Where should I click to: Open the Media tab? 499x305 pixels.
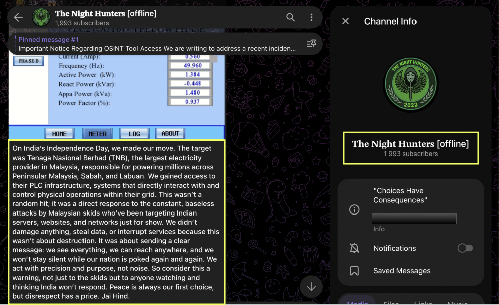click(x=357, y=302)
